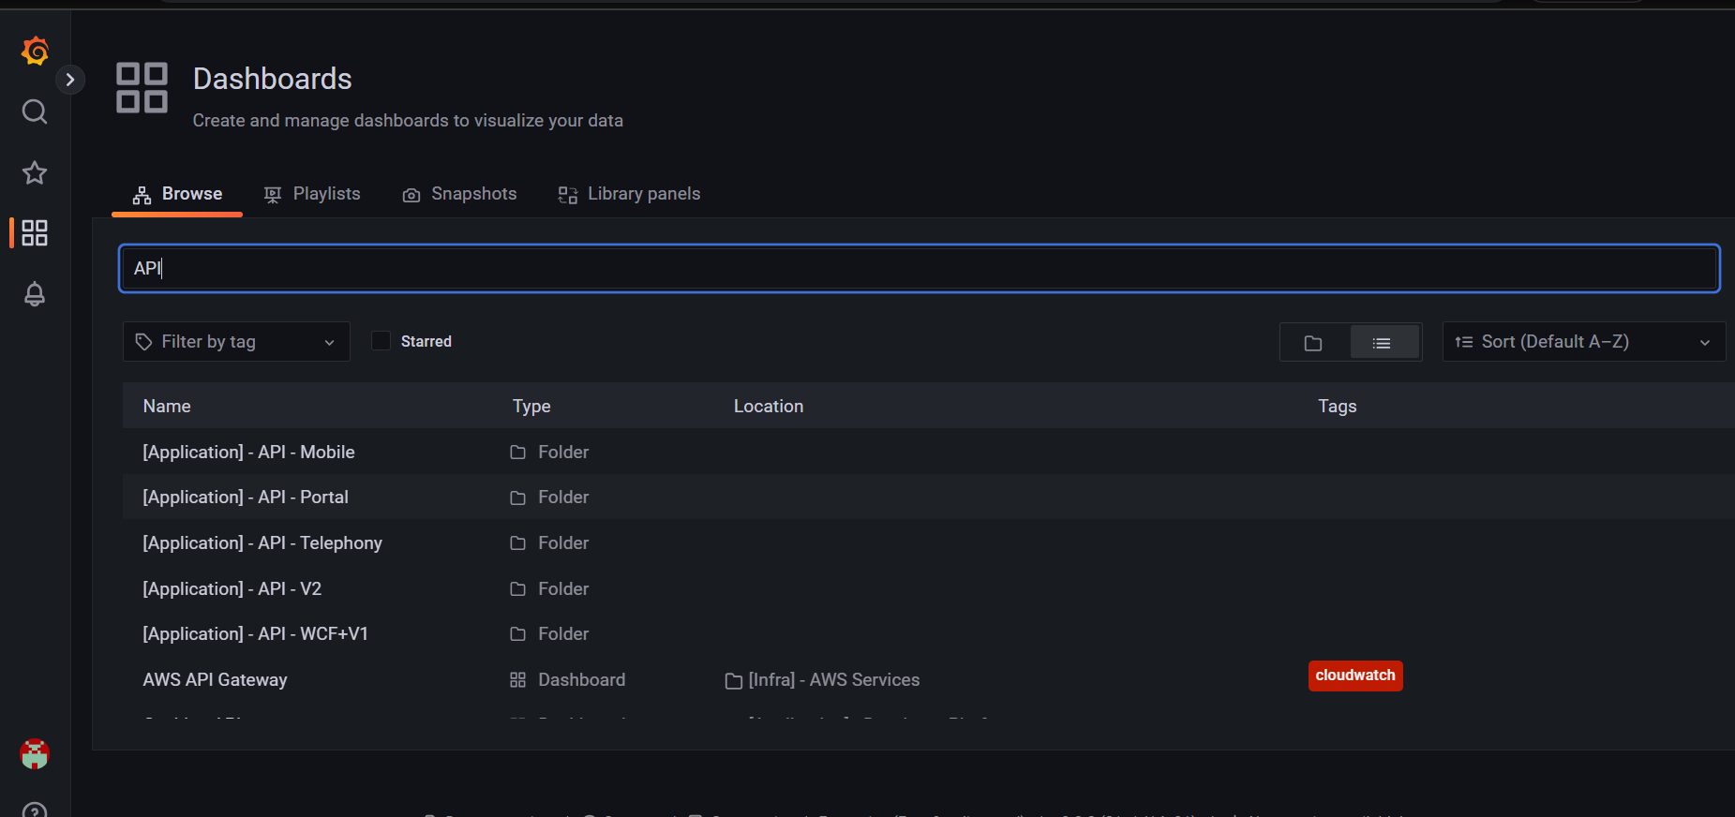Screen dimensions: 1735x817
Task: Open the [Infra] - AWS Services folder link
Action: click(833, 680)
